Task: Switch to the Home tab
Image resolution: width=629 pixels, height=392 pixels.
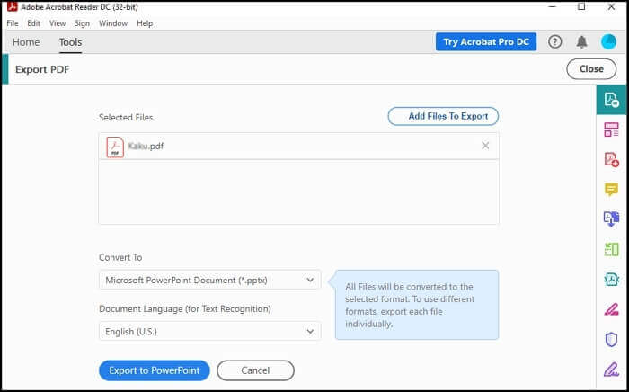Action: 25,42
